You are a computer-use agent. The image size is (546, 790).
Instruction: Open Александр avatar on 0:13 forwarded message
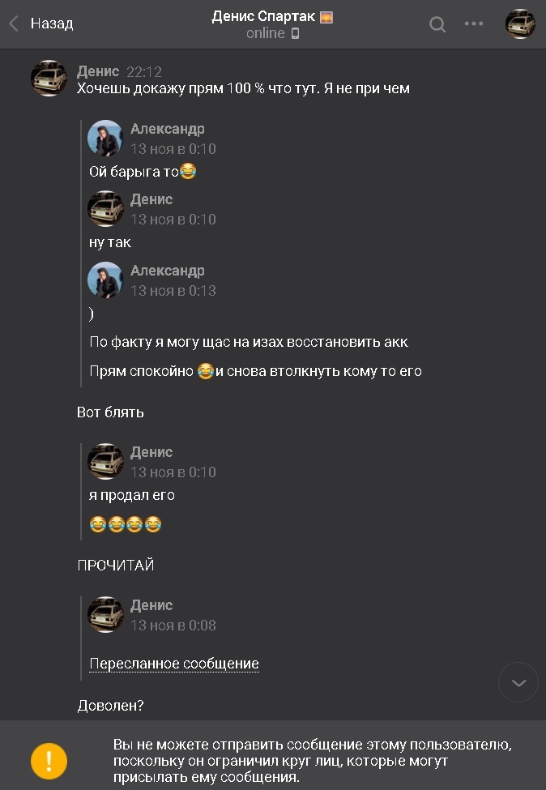(x=105, y=280)
